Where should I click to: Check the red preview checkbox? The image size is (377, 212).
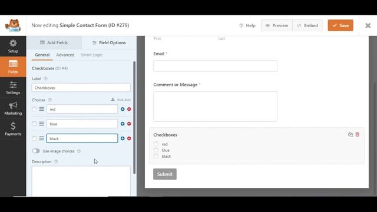pos(156,144)
